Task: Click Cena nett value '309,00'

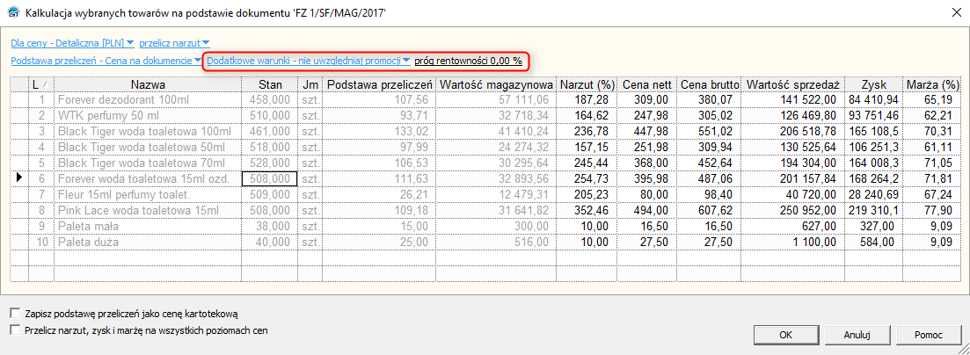Action: (650, 99)
